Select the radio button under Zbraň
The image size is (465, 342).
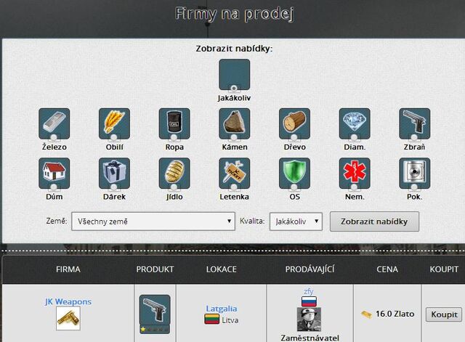click(414, 138)
